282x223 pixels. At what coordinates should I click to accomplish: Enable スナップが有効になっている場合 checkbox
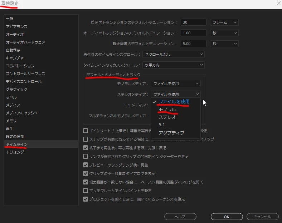(x=86, y=139)
